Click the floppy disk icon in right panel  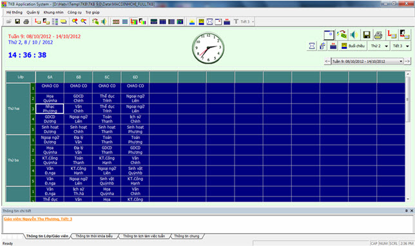coord(366,35)
